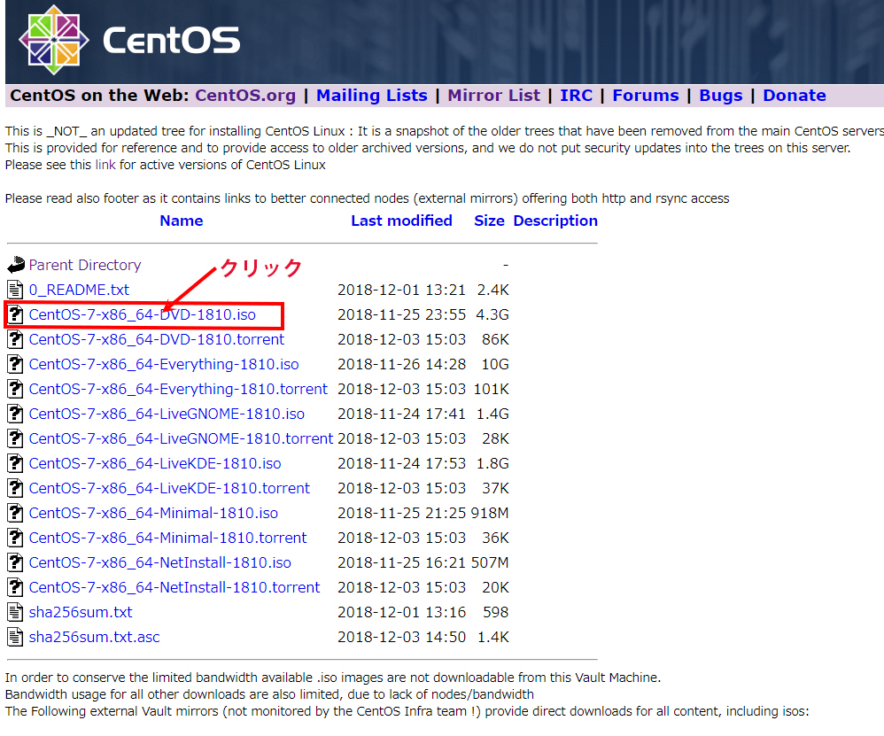Image resolution: width=884 pixels, height=736 pixels.
Task: Click the 507M size value
Action: click(x=490, y=562)
